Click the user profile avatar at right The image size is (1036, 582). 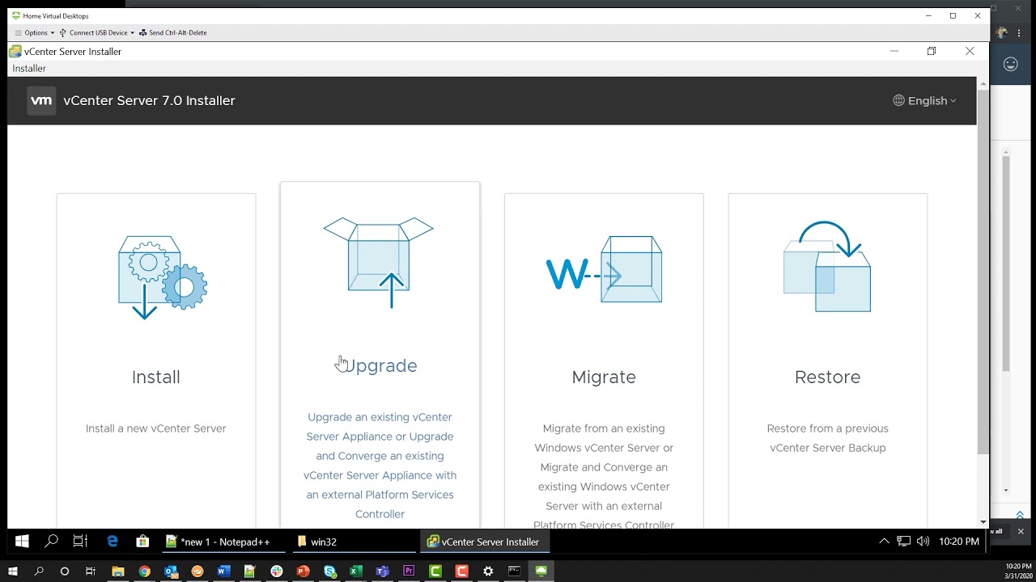click(x=1004, y=32)
